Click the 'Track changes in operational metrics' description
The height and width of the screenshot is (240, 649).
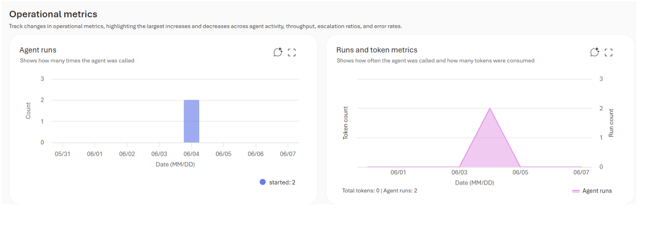205,26
